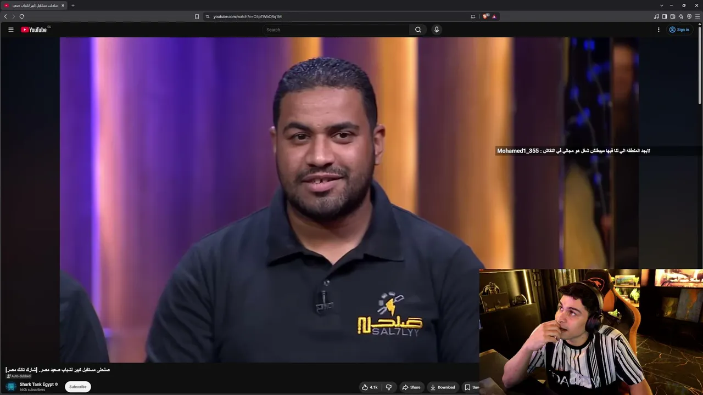Expand the tab search chevron

tap(661, 5)
